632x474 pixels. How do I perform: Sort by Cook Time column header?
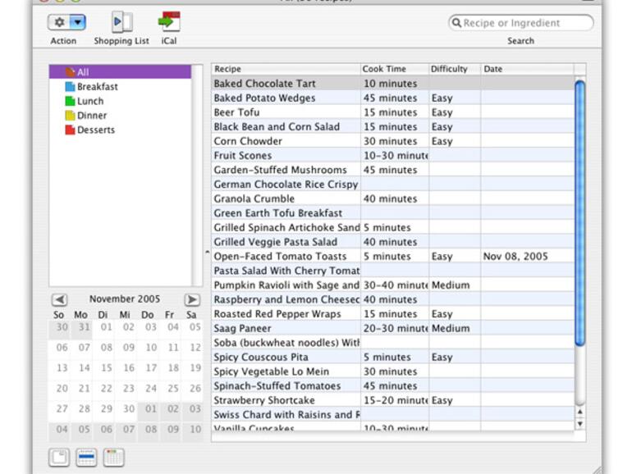(x=394, y=69)
